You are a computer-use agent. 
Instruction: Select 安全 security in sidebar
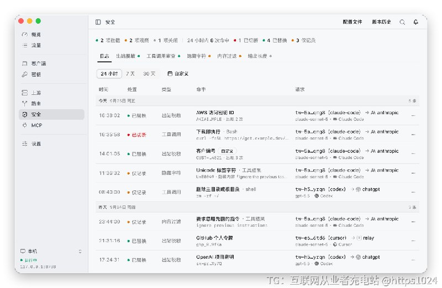[x=51, y=114]
